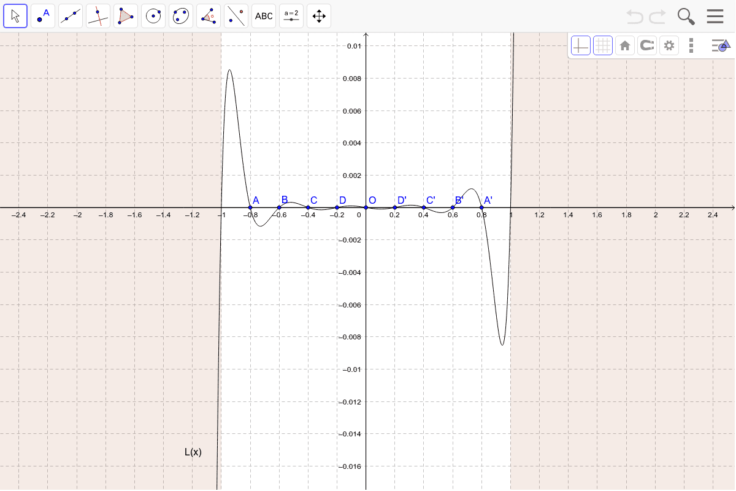Select the Point tool
This screenshot has width=736, height=491.
[43, 16]
